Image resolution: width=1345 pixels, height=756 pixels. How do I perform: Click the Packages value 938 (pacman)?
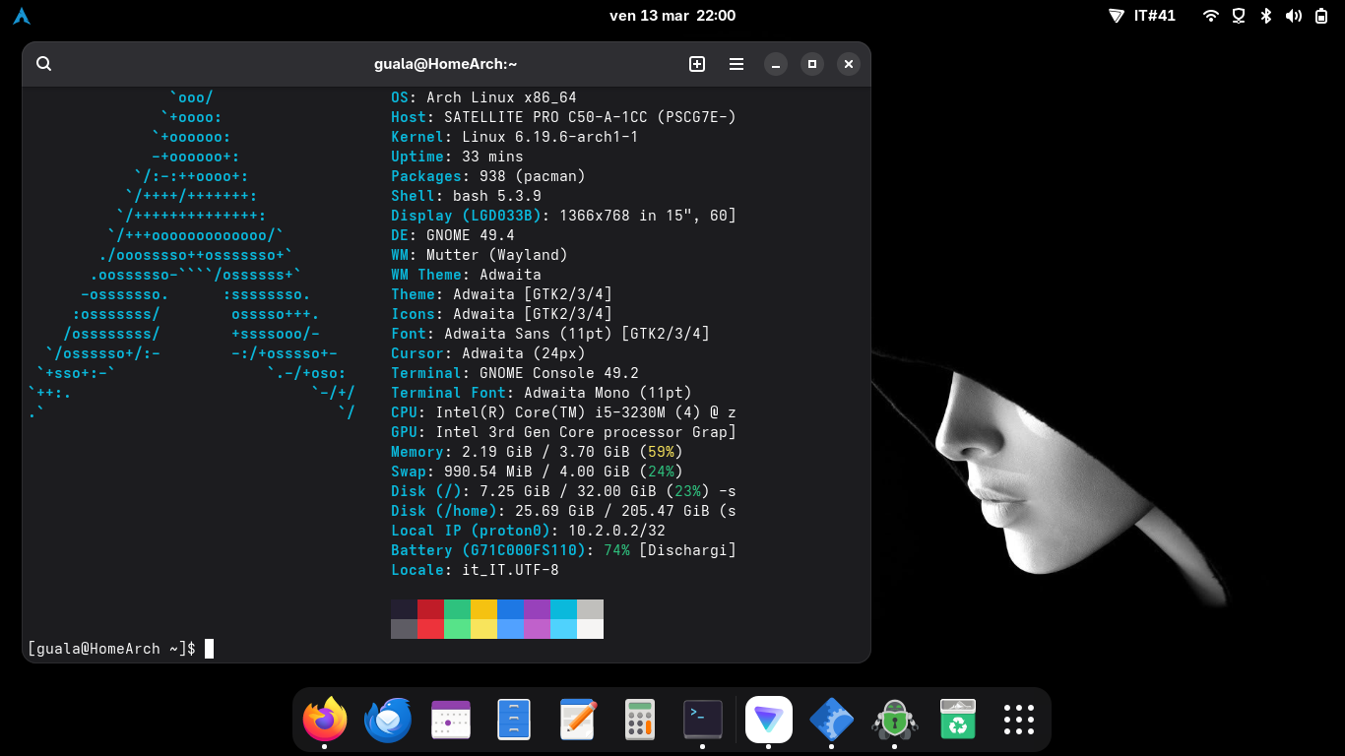click(532, 176)
